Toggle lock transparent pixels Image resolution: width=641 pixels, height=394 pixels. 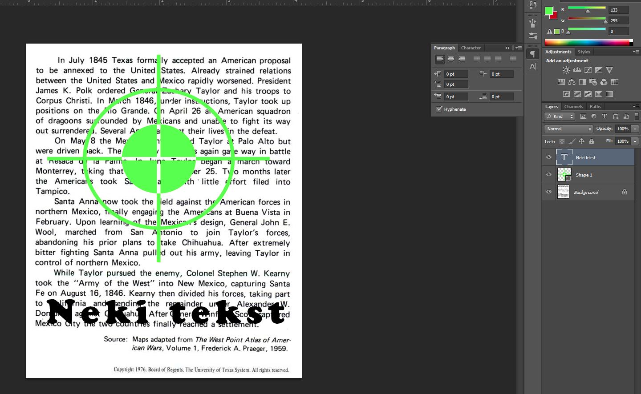[x=562, y=141]
